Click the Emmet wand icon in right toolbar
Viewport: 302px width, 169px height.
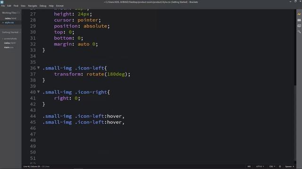pos(299,31)
